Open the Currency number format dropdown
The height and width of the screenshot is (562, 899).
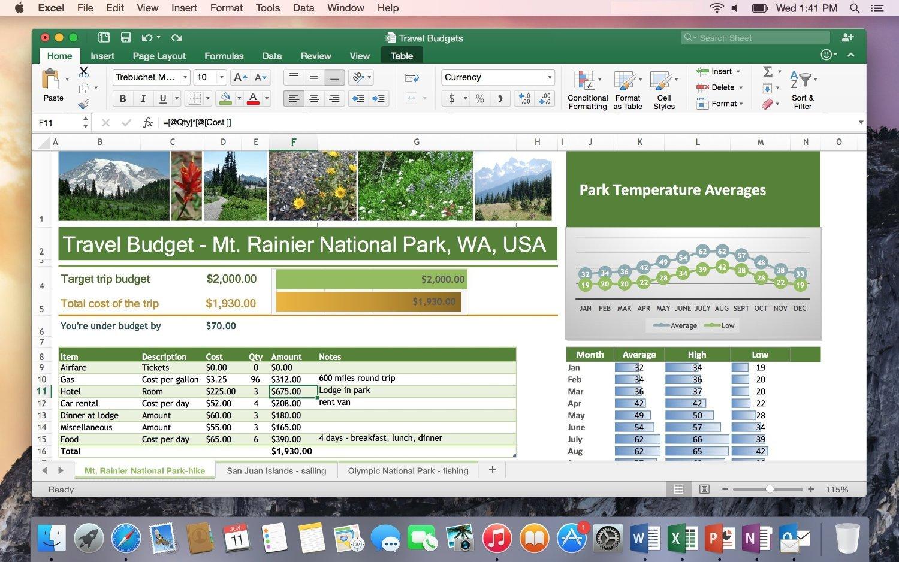pos(549,77)
